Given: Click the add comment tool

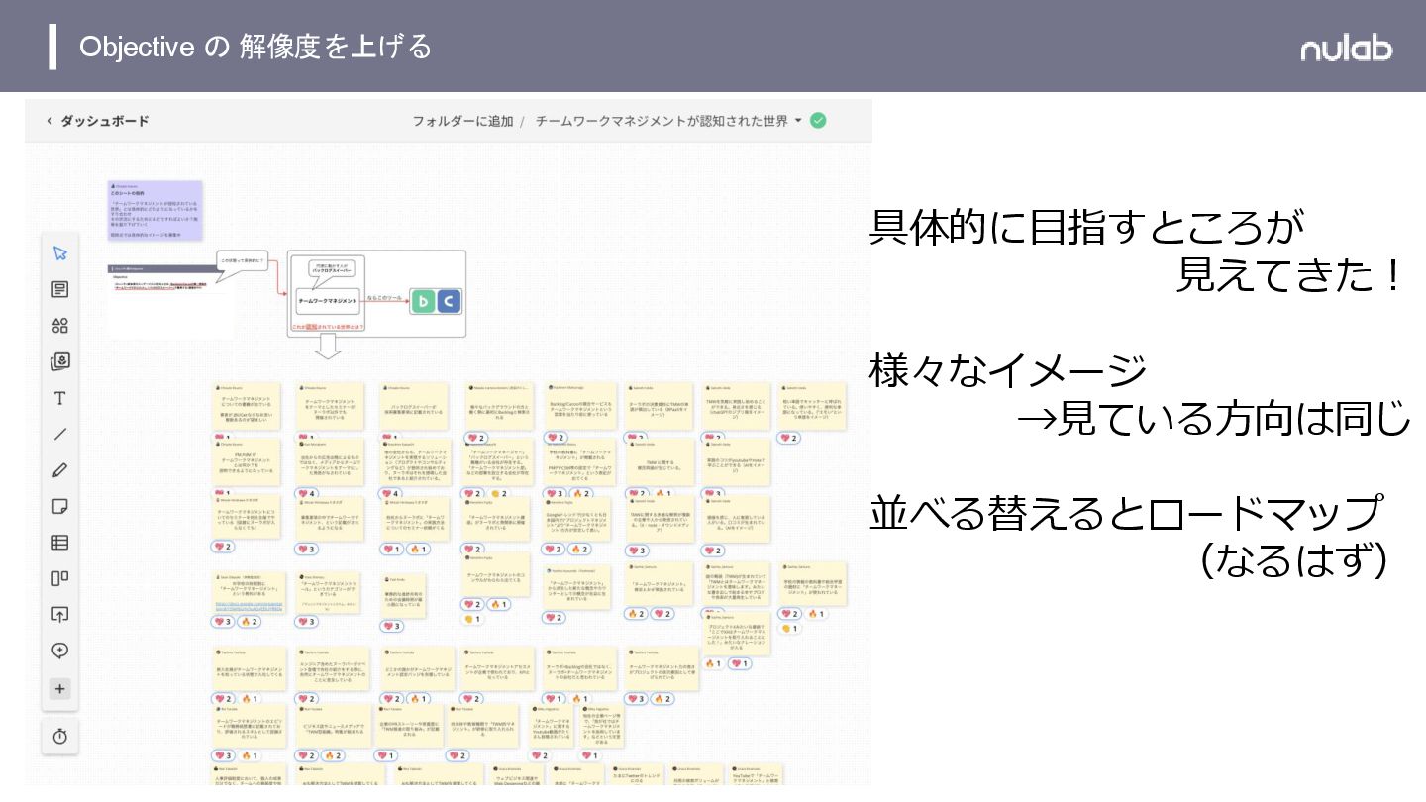Looking at the screenshot, I should 60,651.
